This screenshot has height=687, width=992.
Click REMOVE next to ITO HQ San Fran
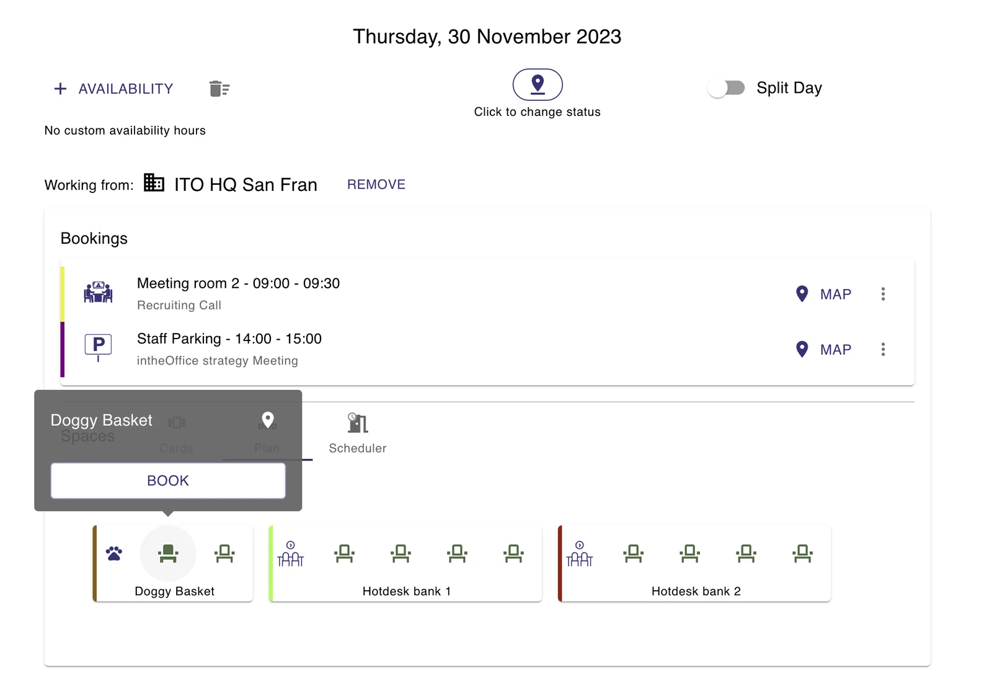pos(376,184)
